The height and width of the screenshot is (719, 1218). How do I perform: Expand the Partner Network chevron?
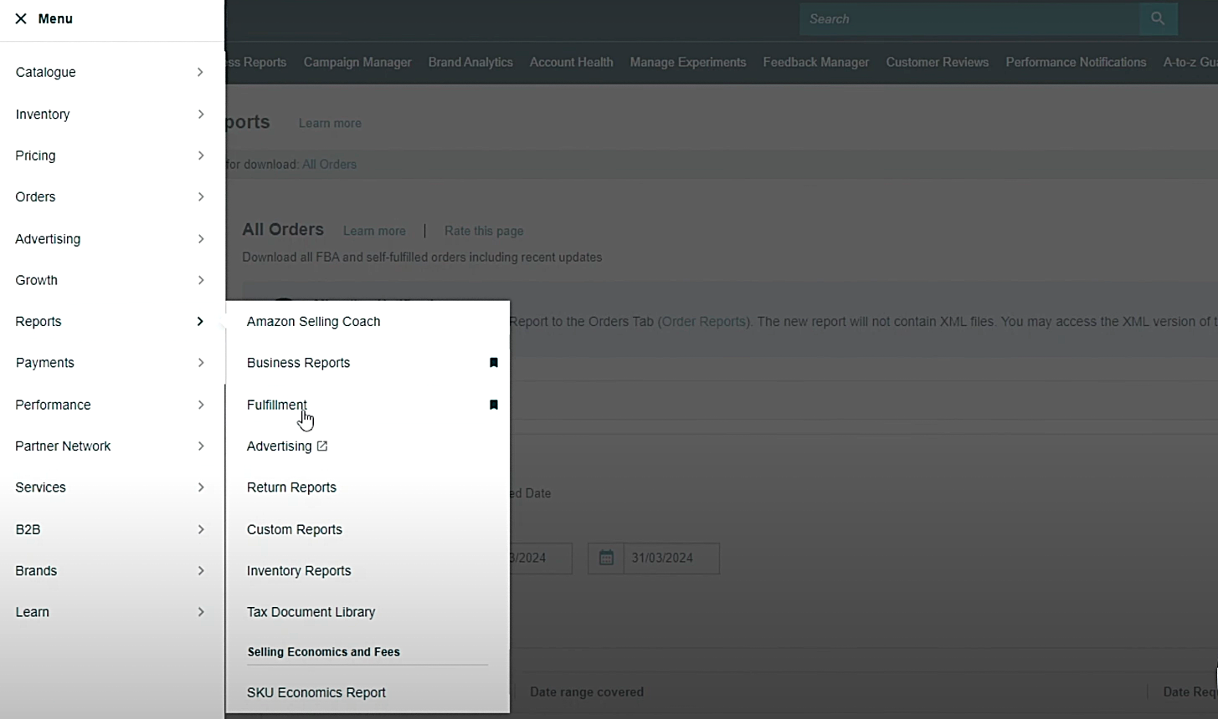tap(200, 446)
